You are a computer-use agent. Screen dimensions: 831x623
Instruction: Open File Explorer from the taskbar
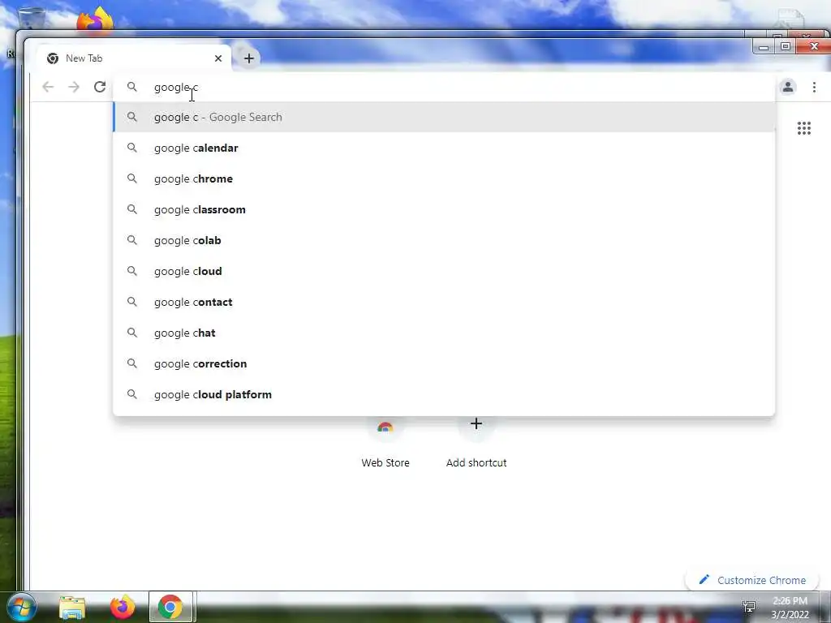[72, 607]
